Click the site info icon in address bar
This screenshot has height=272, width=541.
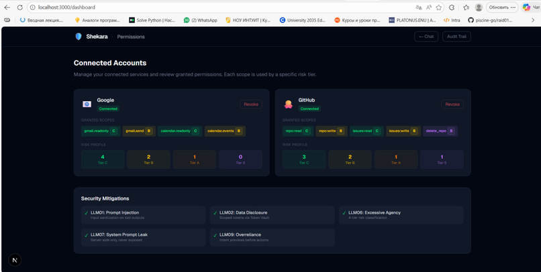pyautogui.click(x=32, y=7)
